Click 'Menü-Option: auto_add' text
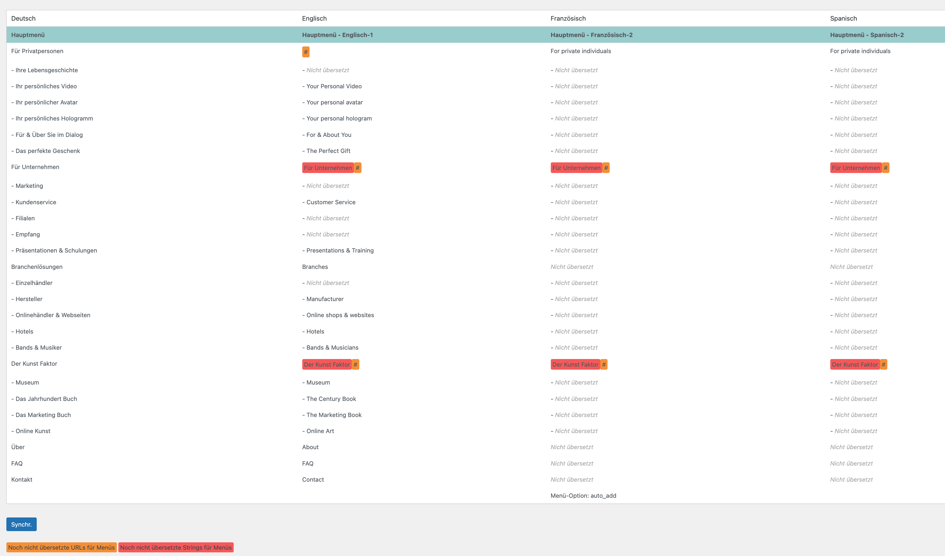 (x=584, y=496)
